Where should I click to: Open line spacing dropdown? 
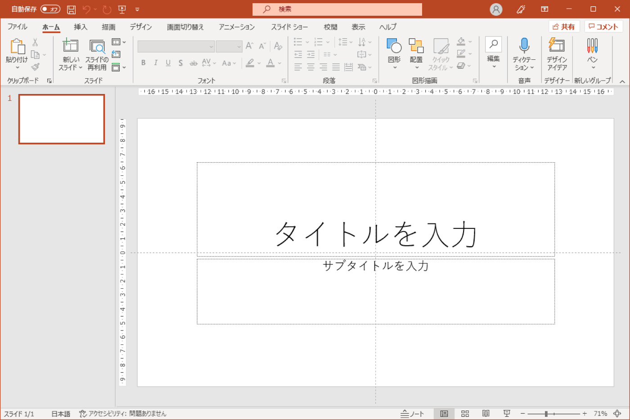click(345, 42)
